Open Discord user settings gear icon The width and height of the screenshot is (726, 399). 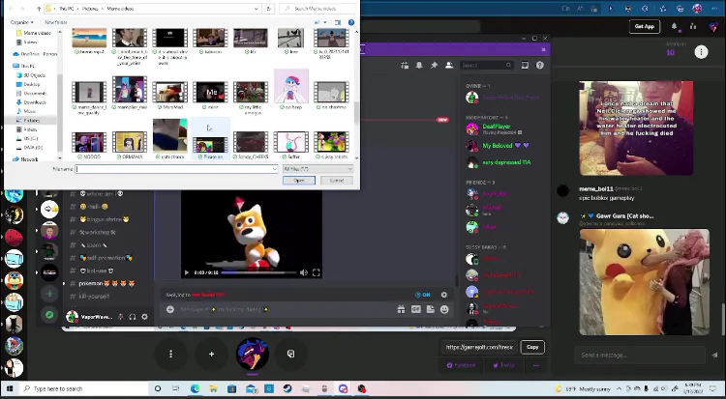(x=144, y=317)
